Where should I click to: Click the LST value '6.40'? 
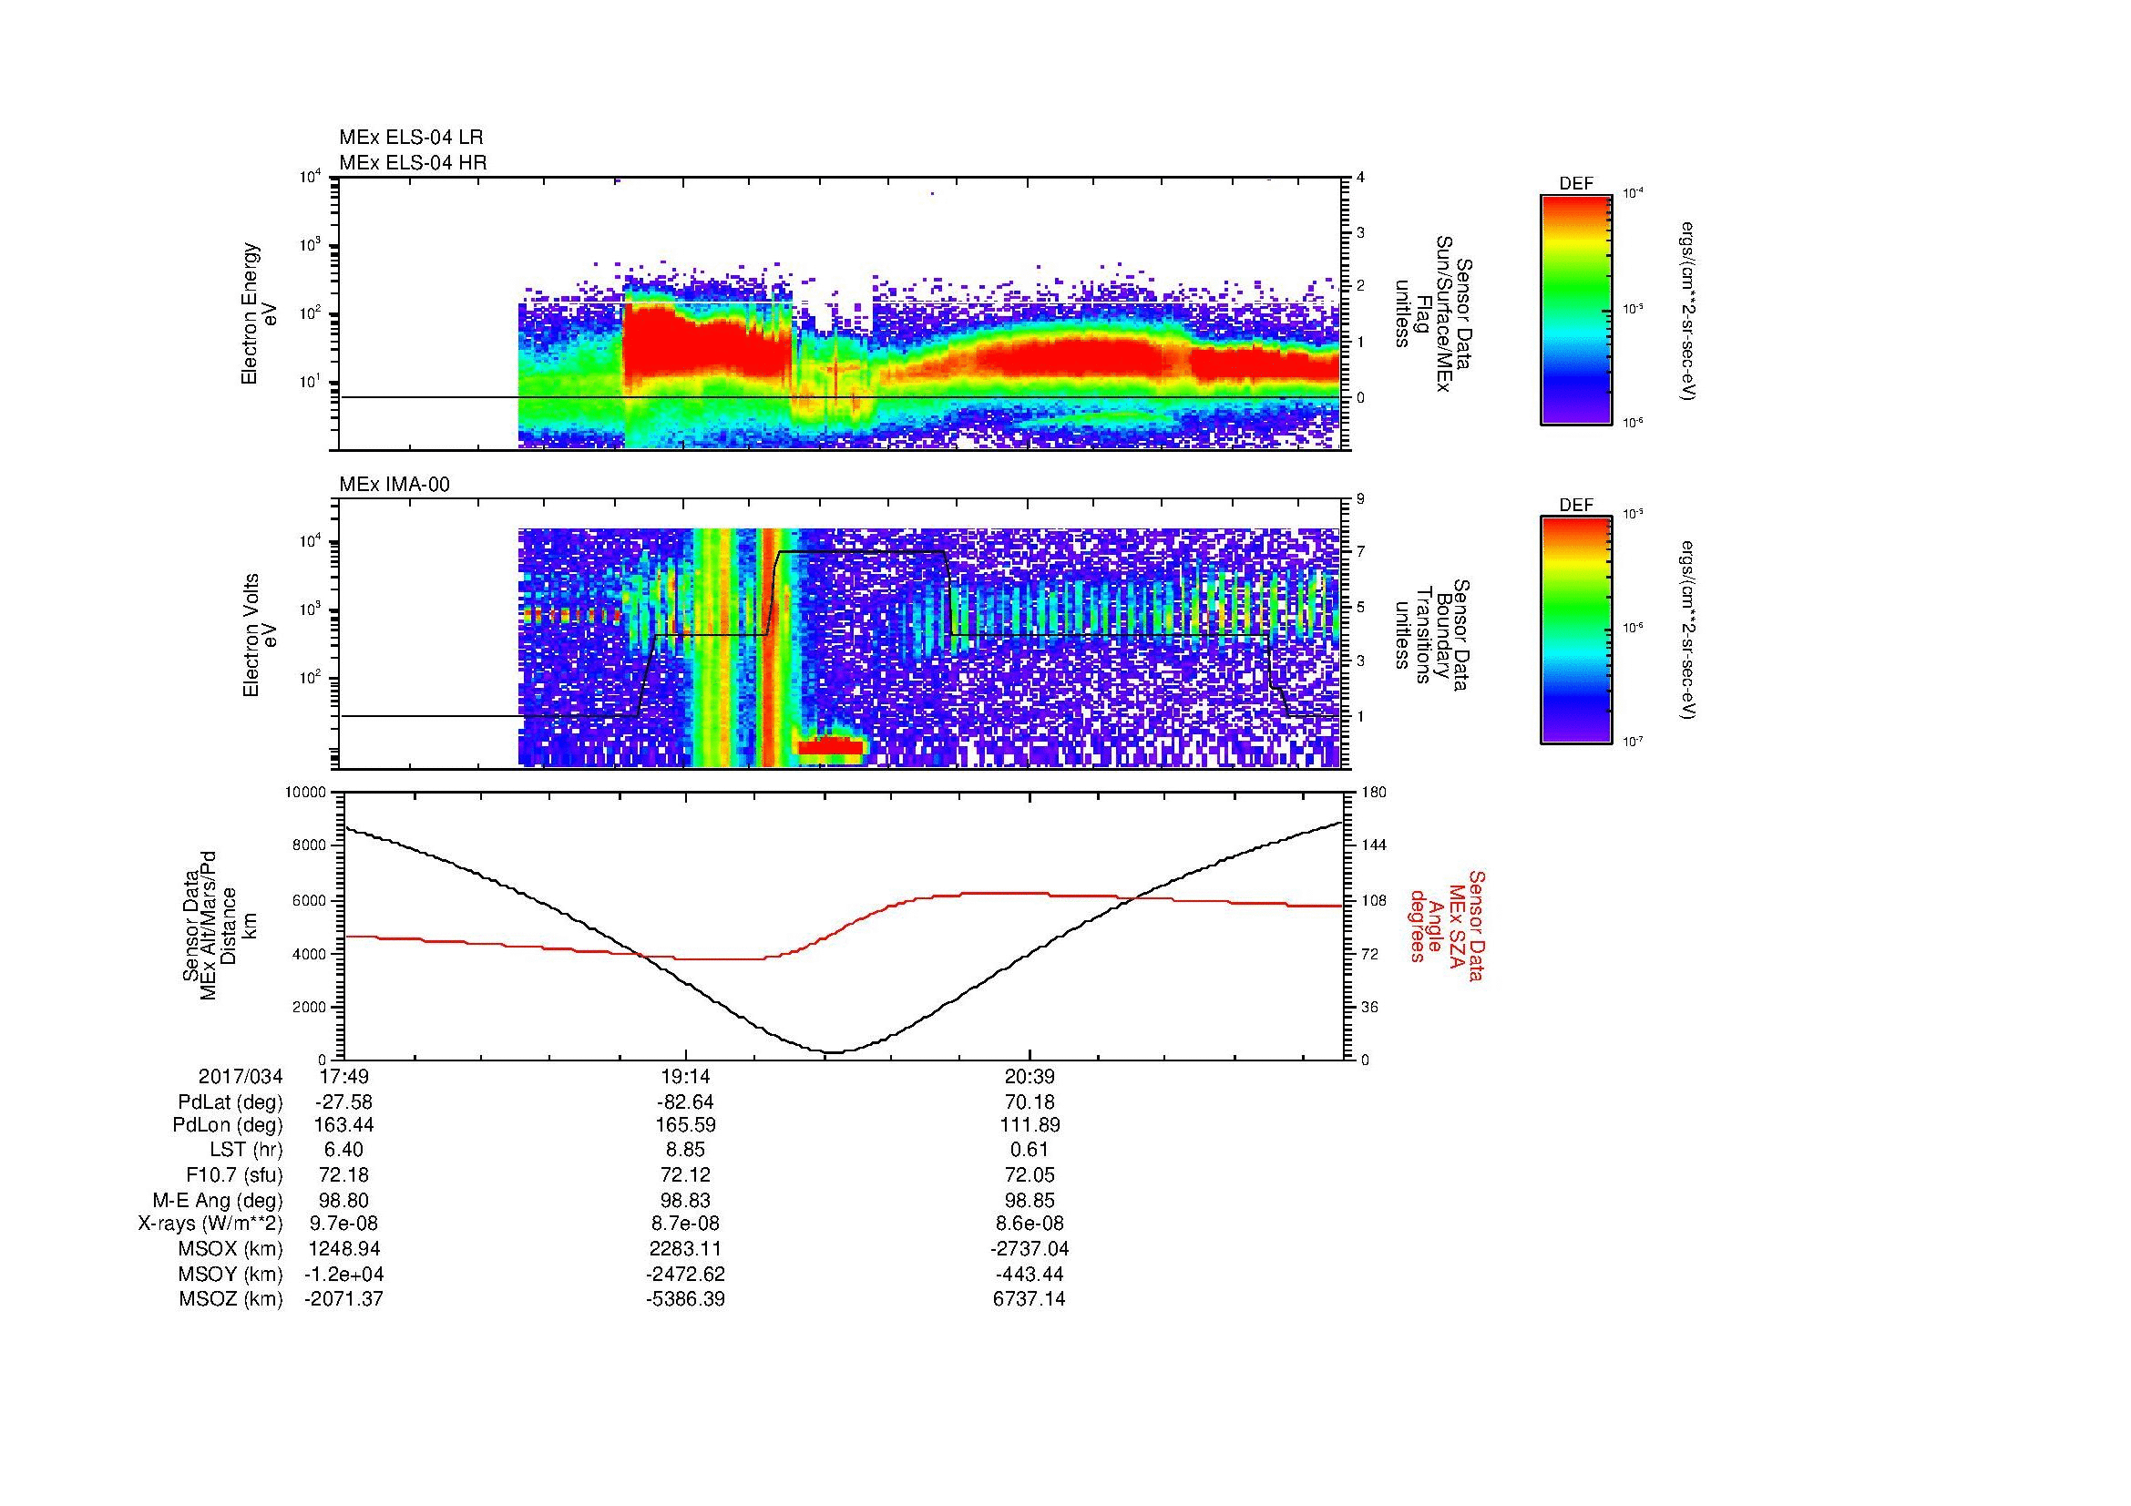pos(343,1151)
